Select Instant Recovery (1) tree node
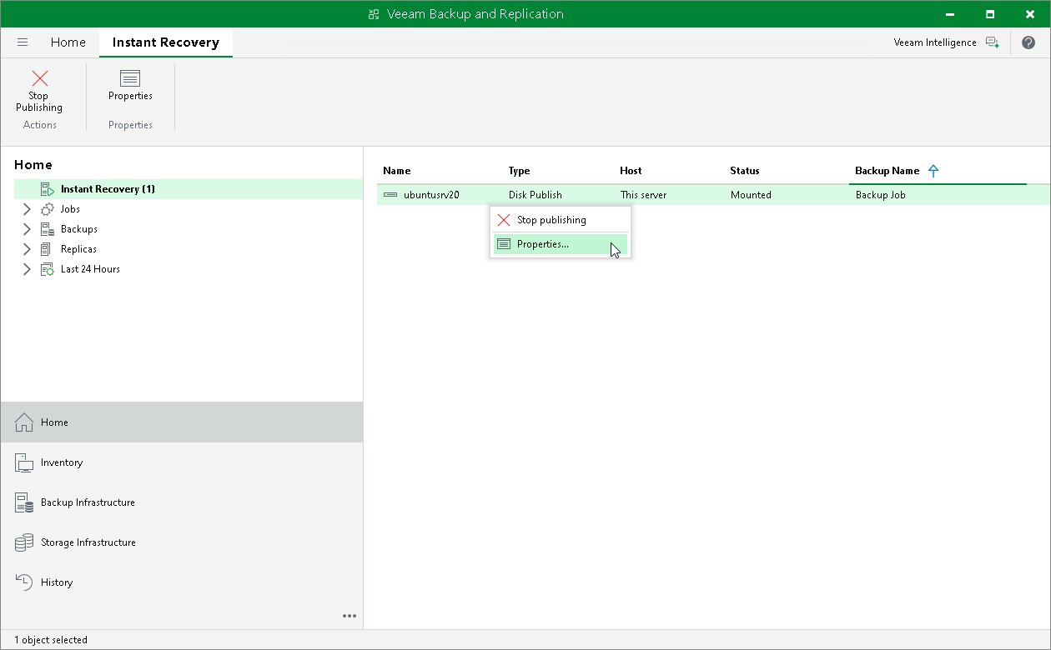This screenshot has height=650, width=1051. pos(189,189)
